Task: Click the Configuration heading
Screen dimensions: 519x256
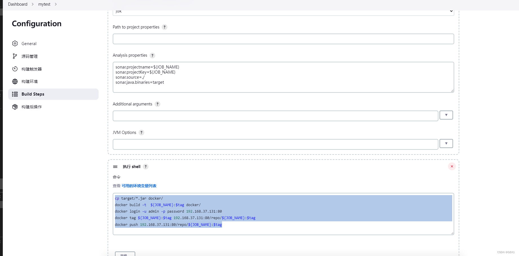Action: [37, 24]
